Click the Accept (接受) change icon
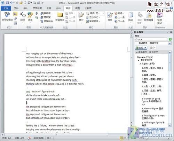The width and height of the screenshot is (174, 141). pos(110,15)
